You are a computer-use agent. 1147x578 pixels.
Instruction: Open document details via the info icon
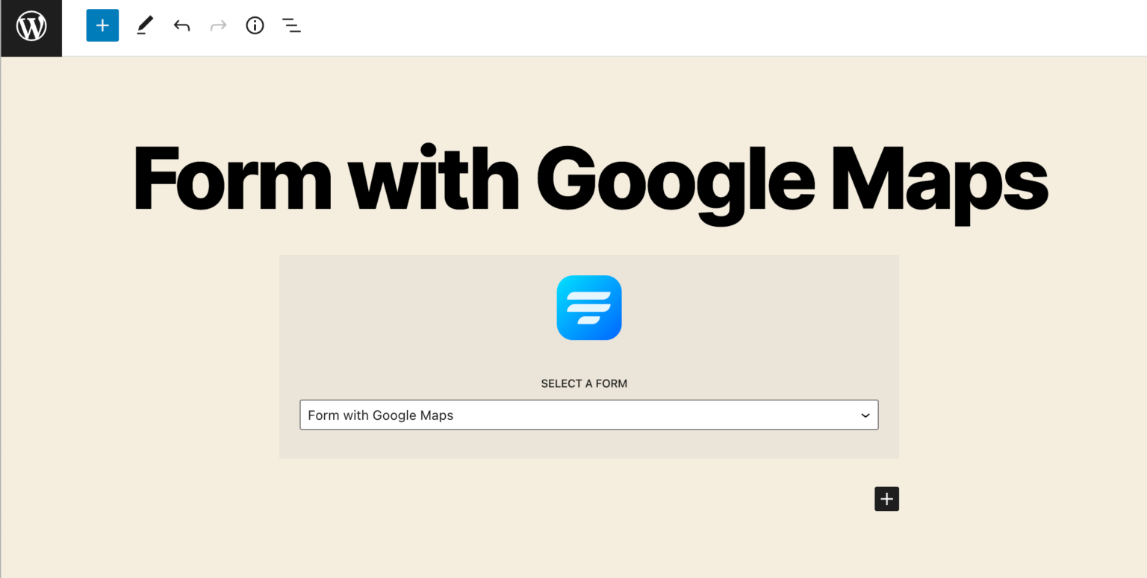[x=255, y=25]
